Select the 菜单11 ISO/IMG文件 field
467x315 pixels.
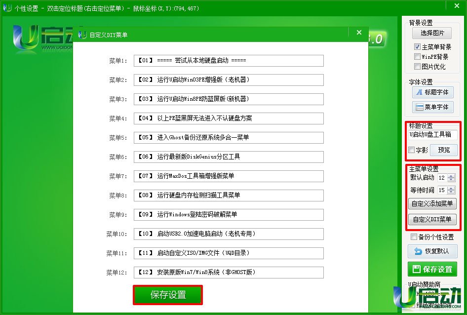click(229, 253)
